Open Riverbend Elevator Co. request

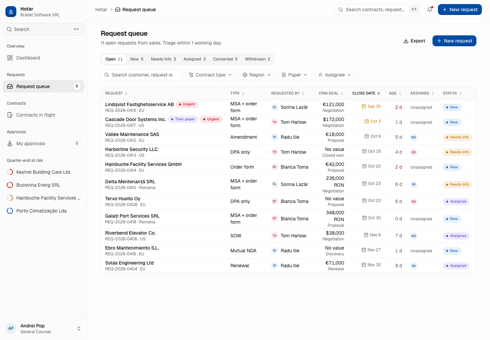pyautogui.click(x=130, y=233)
